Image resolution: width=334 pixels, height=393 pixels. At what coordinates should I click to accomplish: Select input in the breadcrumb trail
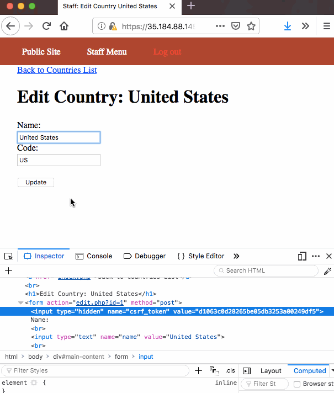pyautogui.click(x=146, y=357)
